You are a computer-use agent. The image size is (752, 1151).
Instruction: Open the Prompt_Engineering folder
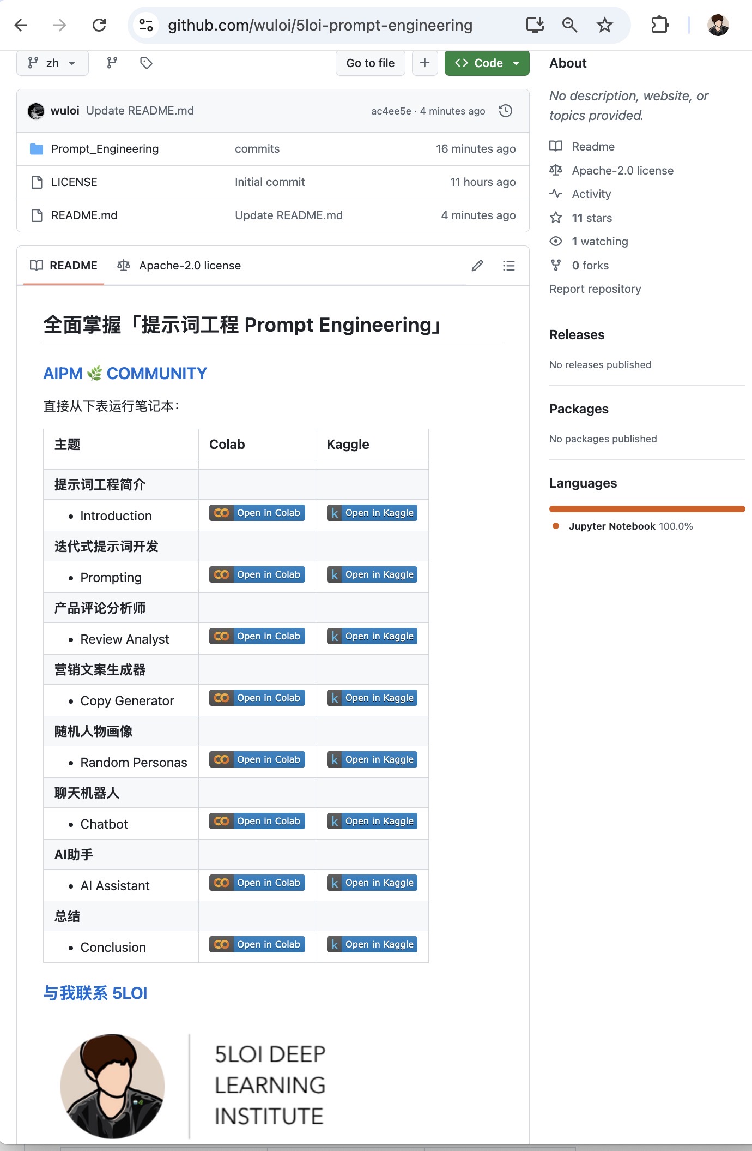(x=105, y=149)
